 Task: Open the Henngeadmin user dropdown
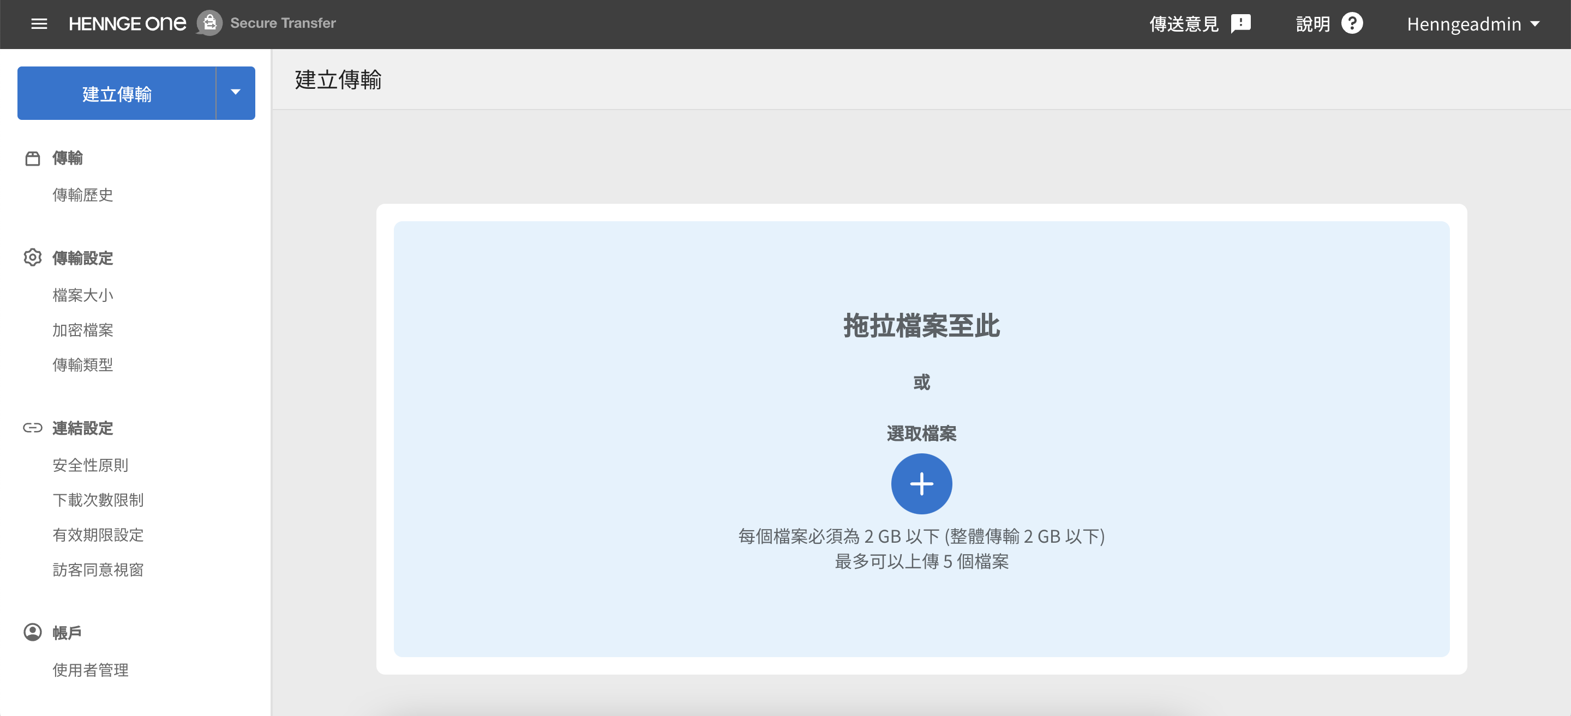(x=1473, y=24)
